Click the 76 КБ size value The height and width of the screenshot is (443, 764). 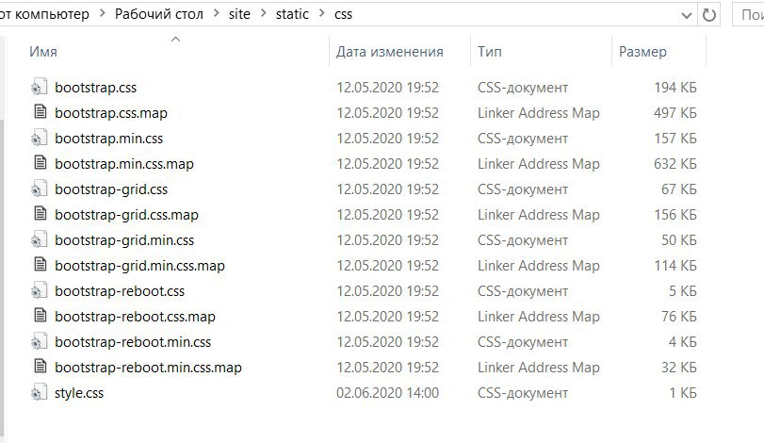[679, 317]
